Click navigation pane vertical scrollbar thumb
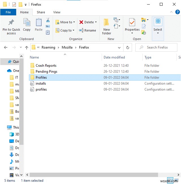 point(21,101)
